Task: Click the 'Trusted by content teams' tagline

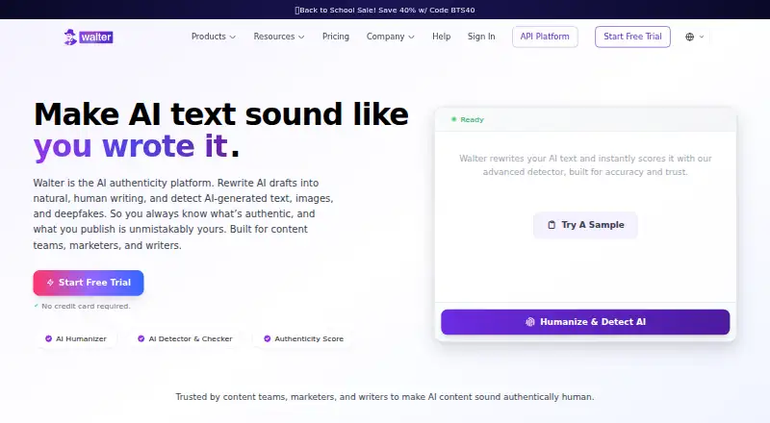Action: coord(385,397)
